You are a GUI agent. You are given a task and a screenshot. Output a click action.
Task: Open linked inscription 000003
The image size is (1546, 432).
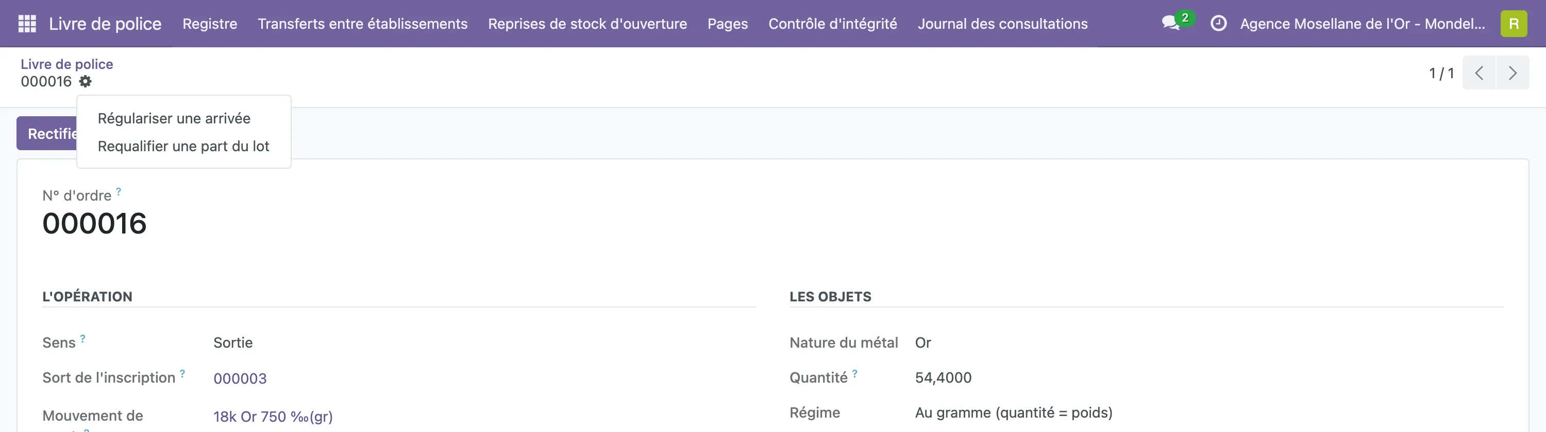tap(240, 379)
